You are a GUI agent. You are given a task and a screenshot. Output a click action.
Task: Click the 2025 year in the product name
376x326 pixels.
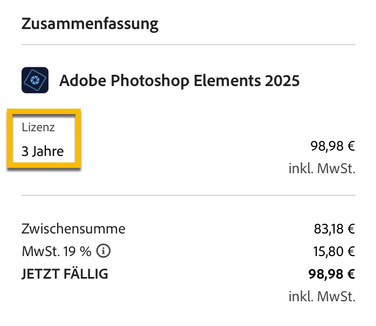[282, 81]
